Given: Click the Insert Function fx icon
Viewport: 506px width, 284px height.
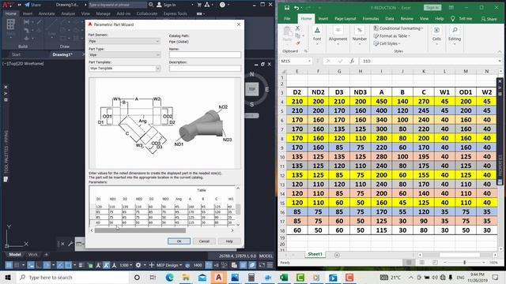Looking at the screenshot, I should pos(352,61).
